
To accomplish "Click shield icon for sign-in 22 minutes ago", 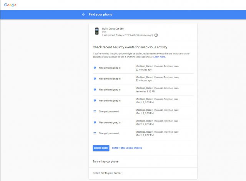I will (95, 68).
